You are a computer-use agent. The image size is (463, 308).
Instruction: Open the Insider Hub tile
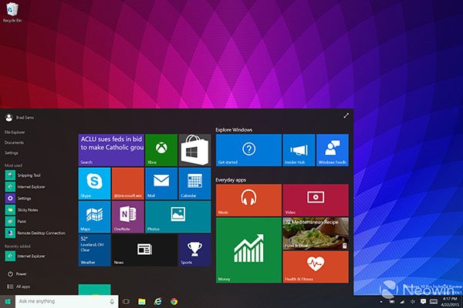point(299,150)
